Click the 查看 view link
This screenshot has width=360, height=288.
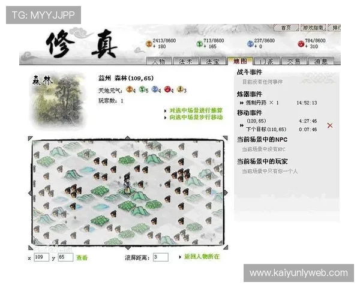[82, 257]
